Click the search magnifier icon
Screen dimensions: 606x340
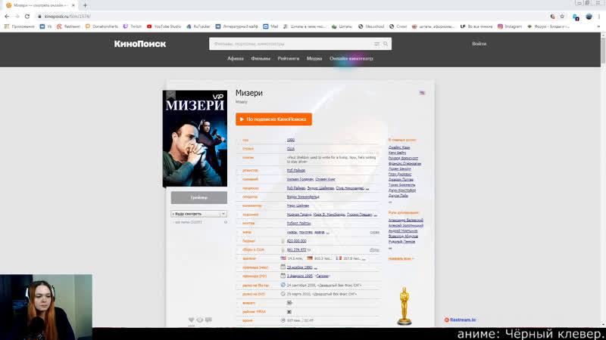click(386, 44)
